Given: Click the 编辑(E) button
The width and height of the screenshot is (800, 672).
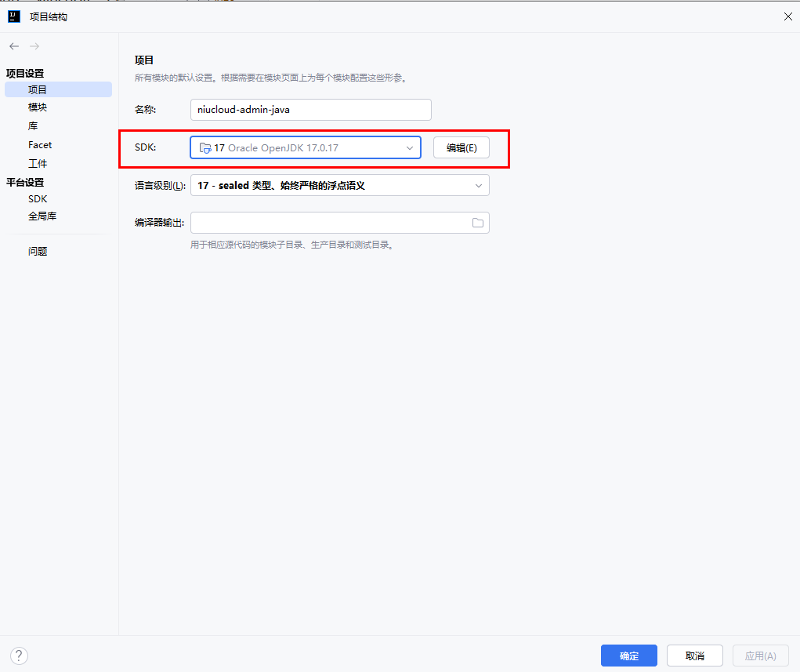Looking at the screenshot, I should (x=461, y=147).
